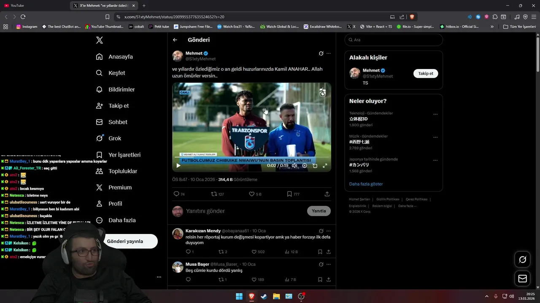Open cobalt bookmark
This screenshot has width=540, height=303.
coord(136,27)
